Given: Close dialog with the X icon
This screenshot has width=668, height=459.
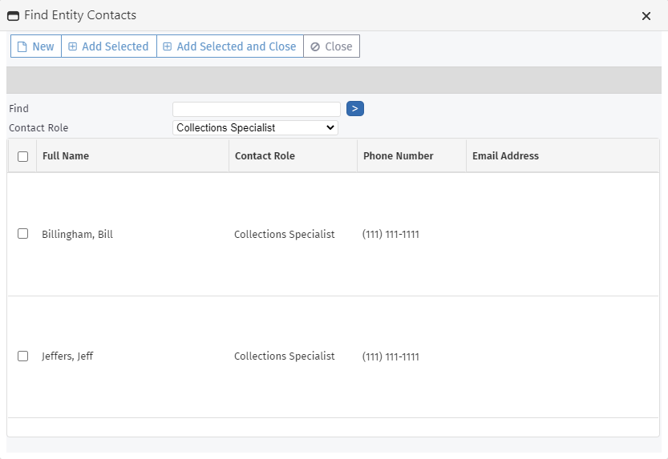Looking at the screenshot, I should tap(646, 16).
